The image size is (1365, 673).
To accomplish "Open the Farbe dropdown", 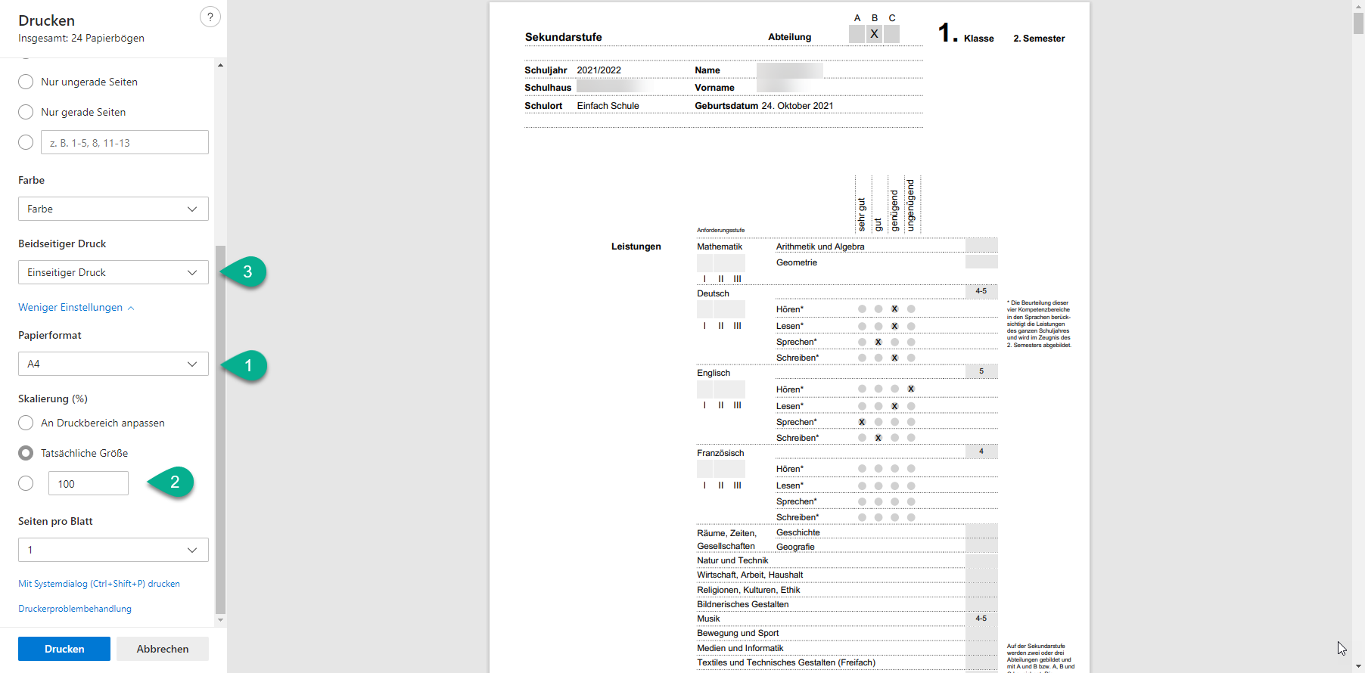I will pyautogui.click(x=113, y=209).
